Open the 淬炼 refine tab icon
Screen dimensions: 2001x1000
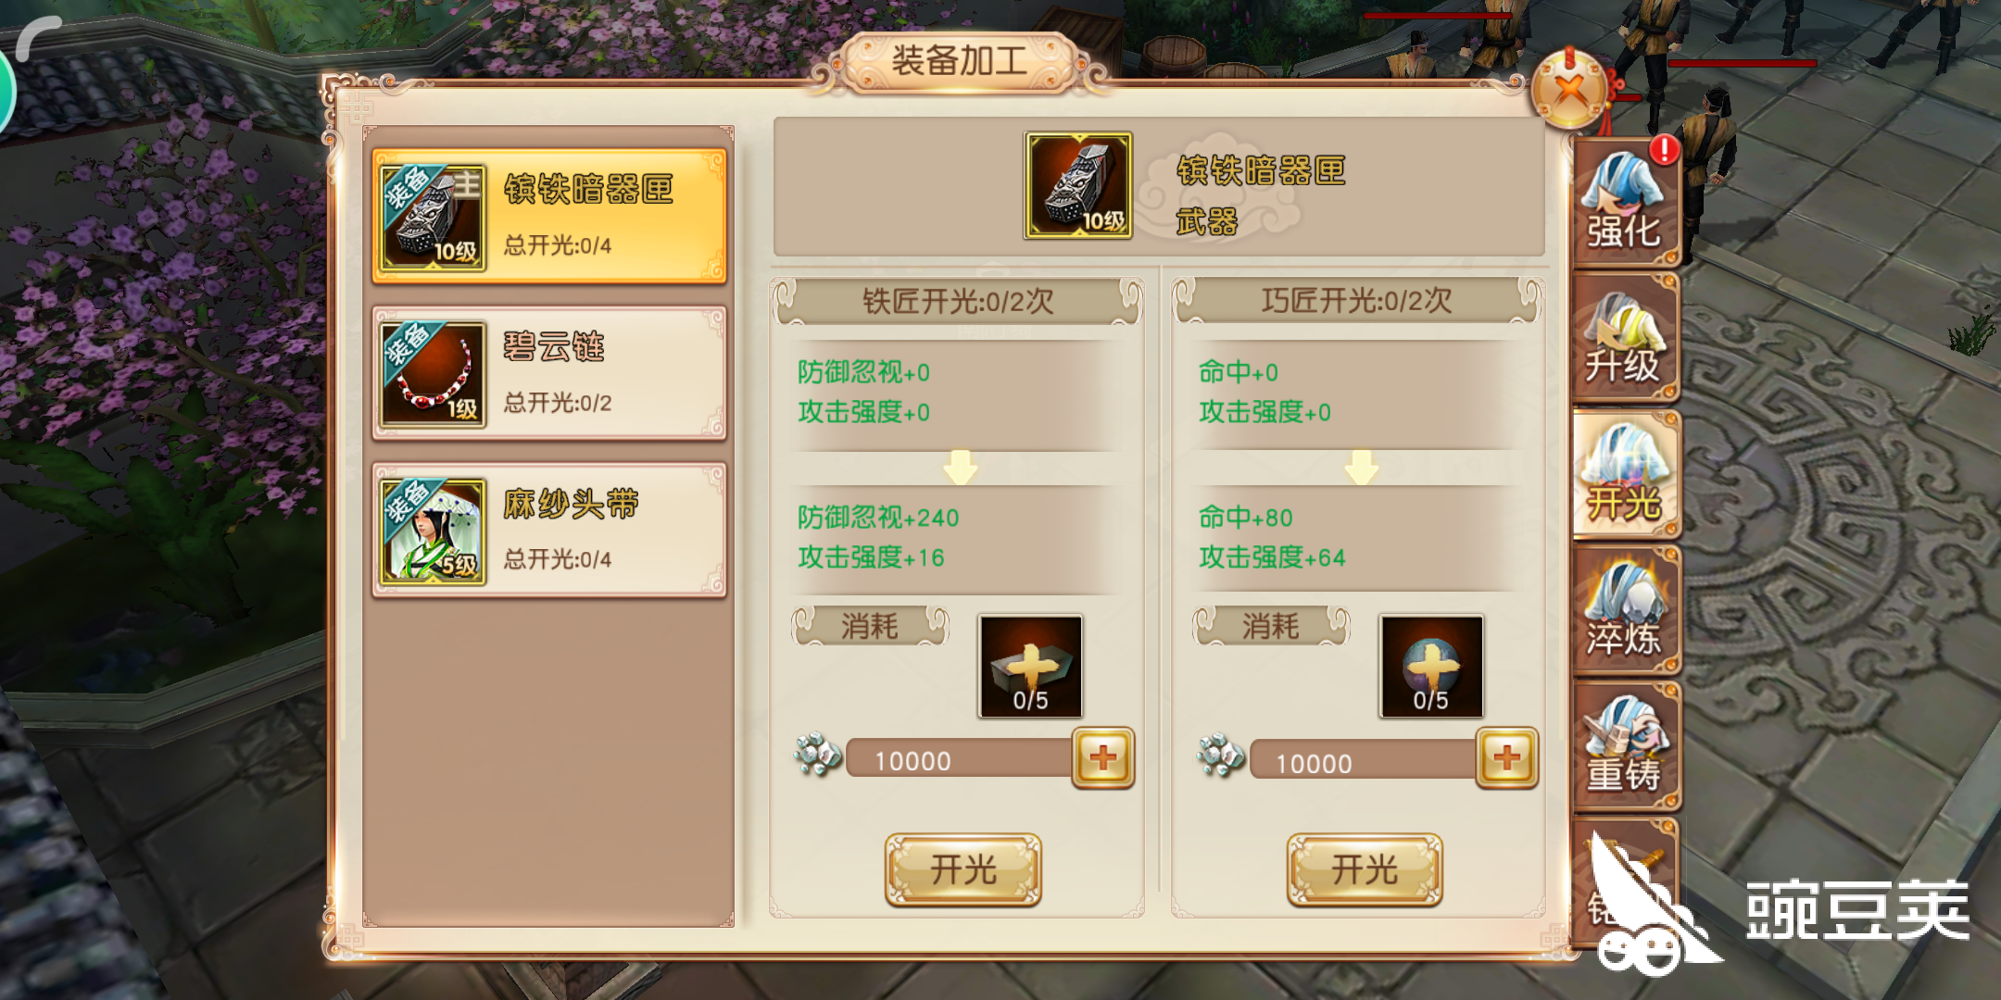pos(1627,609)
